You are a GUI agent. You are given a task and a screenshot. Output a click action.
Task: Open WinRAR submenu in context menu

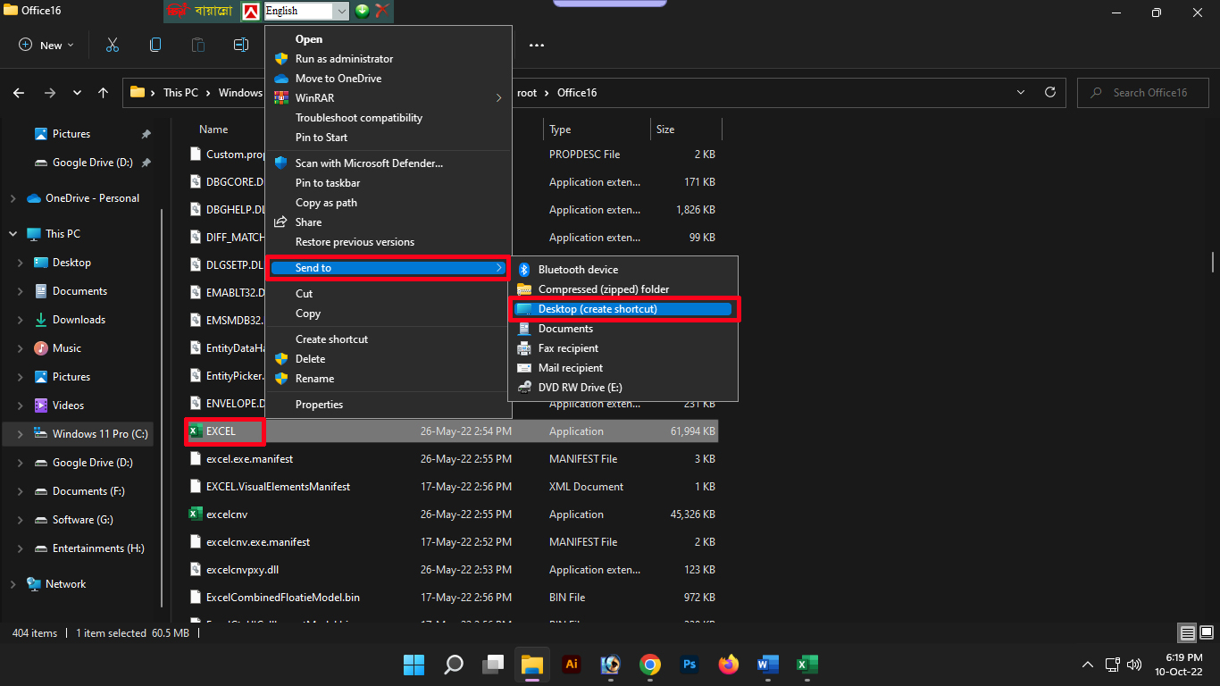389,98
